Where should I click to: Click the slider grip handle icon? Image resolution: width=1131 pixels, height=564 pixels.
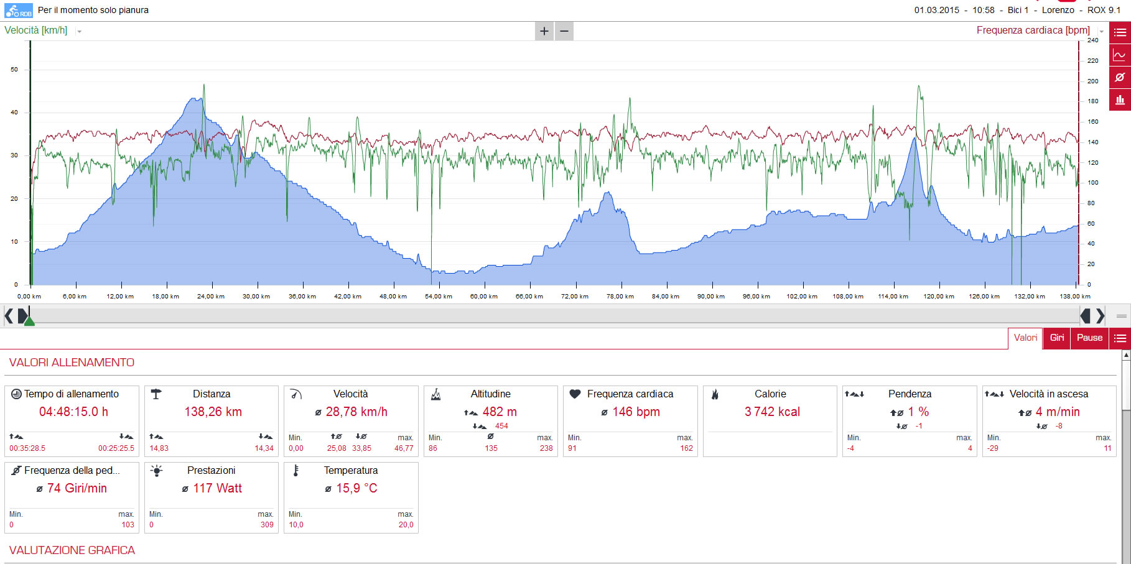tap(1121, 317)
